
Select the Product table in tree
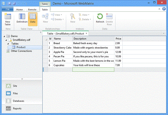(x=21, y=47)
